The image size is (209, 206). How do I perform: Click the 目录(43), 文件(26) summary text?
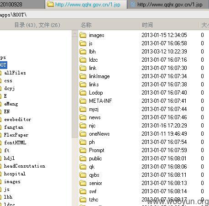click(x=37, y=25)
